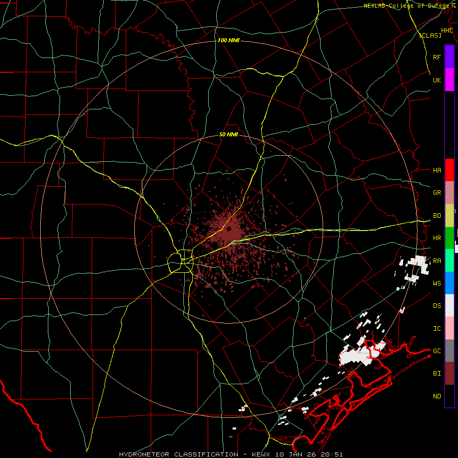Click the "BI" legend label
The image size is (458, 458).
[437, 374]
